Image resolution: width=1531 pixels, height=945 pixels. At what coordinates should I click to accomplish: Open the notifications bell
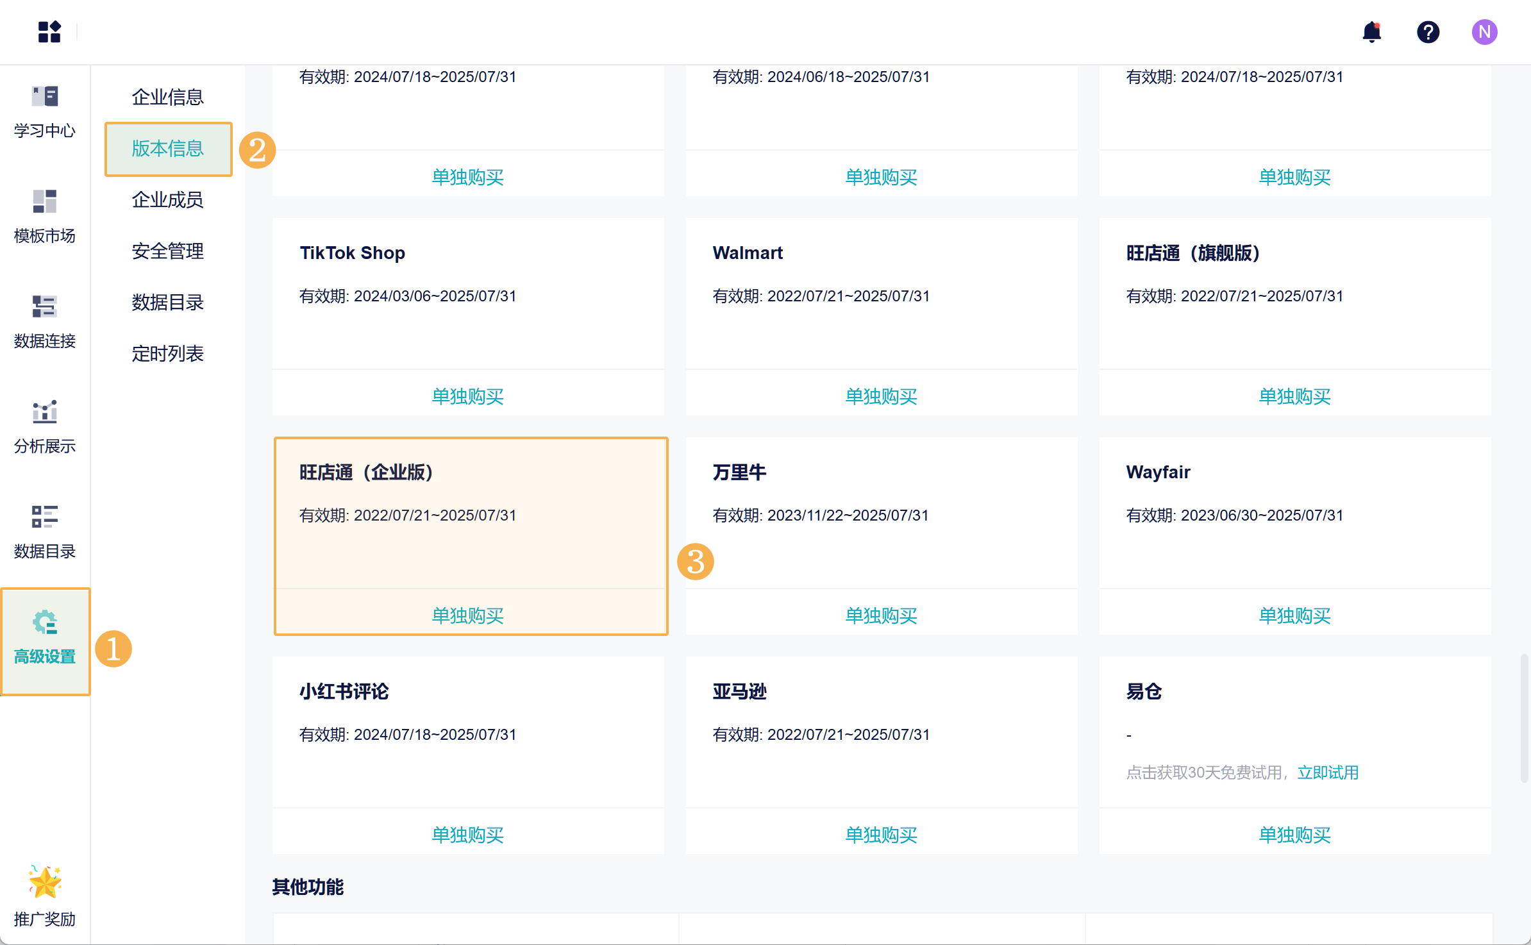click(1371, 31)
